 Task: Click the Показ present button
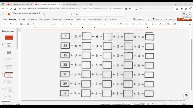(156, 19)
